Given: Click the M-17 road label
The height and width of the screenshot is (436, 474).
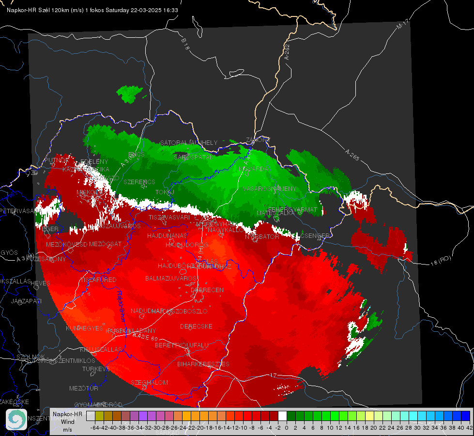Looking at the screenshot, I should tap(403, 24).
